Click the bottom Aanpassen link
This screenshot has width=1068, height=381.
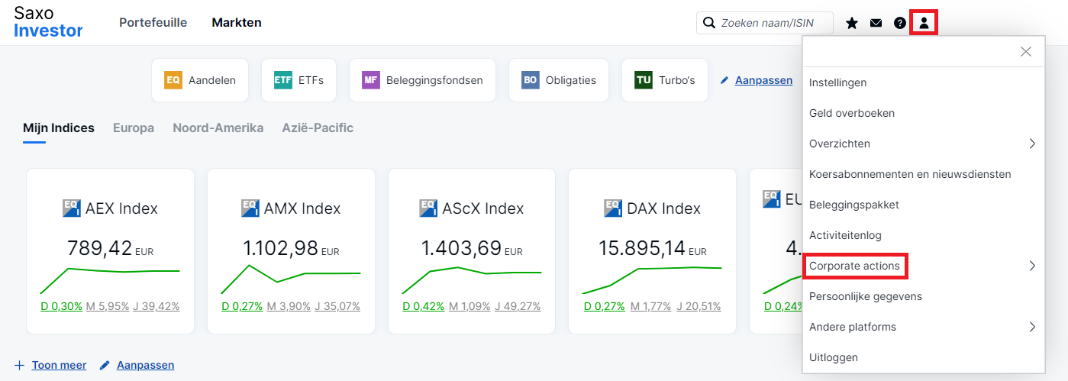tap(145, 365)
